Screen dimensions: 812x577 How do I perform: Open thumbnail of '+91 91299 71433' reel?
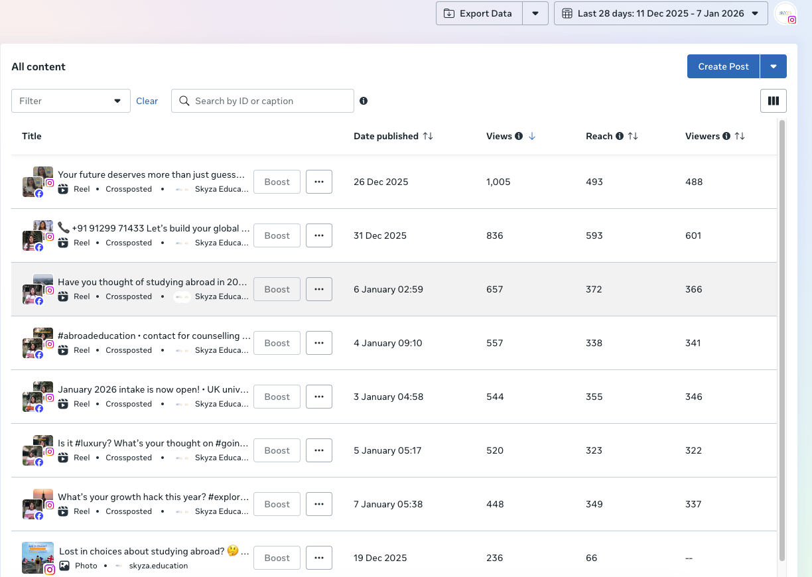[38, 235]
